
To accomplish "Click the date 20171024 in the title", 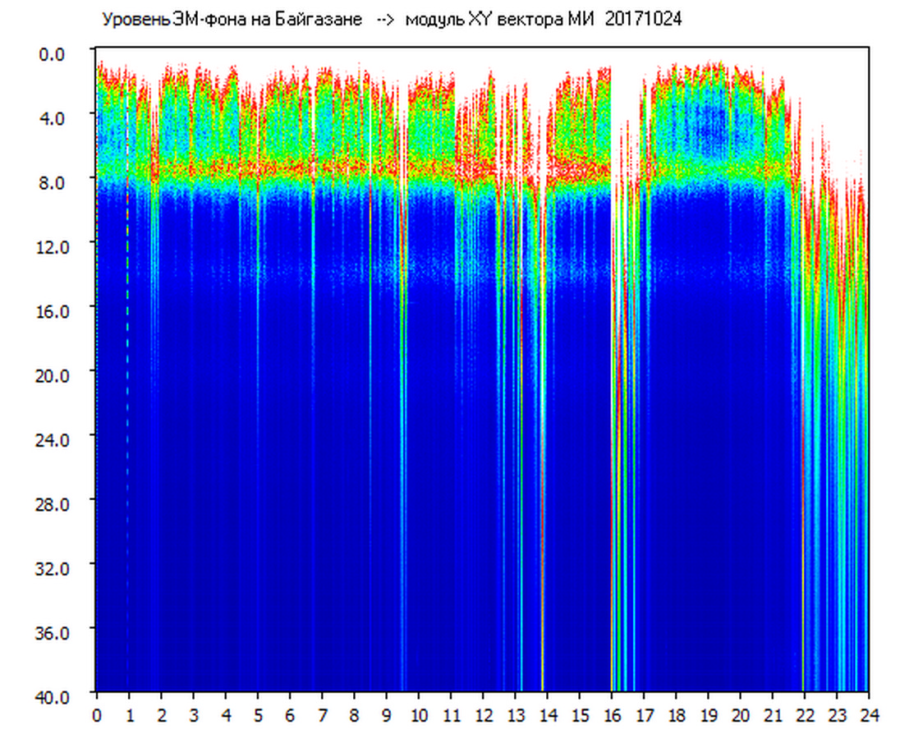I will [x=643, y=20].
